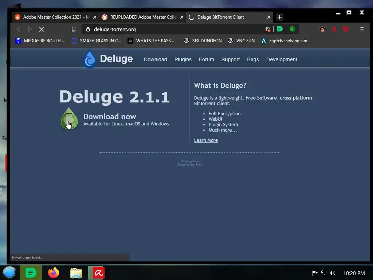Viewport: 373px width, 280px height.
Task: Click the green shield extension icon
Action: [292, 29]
